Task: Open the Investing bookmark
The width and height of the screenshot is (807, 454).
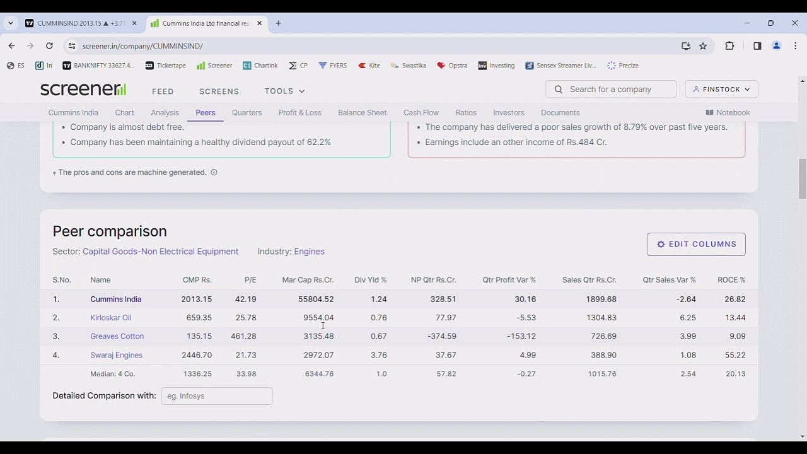Action: [x=496, y=66]
